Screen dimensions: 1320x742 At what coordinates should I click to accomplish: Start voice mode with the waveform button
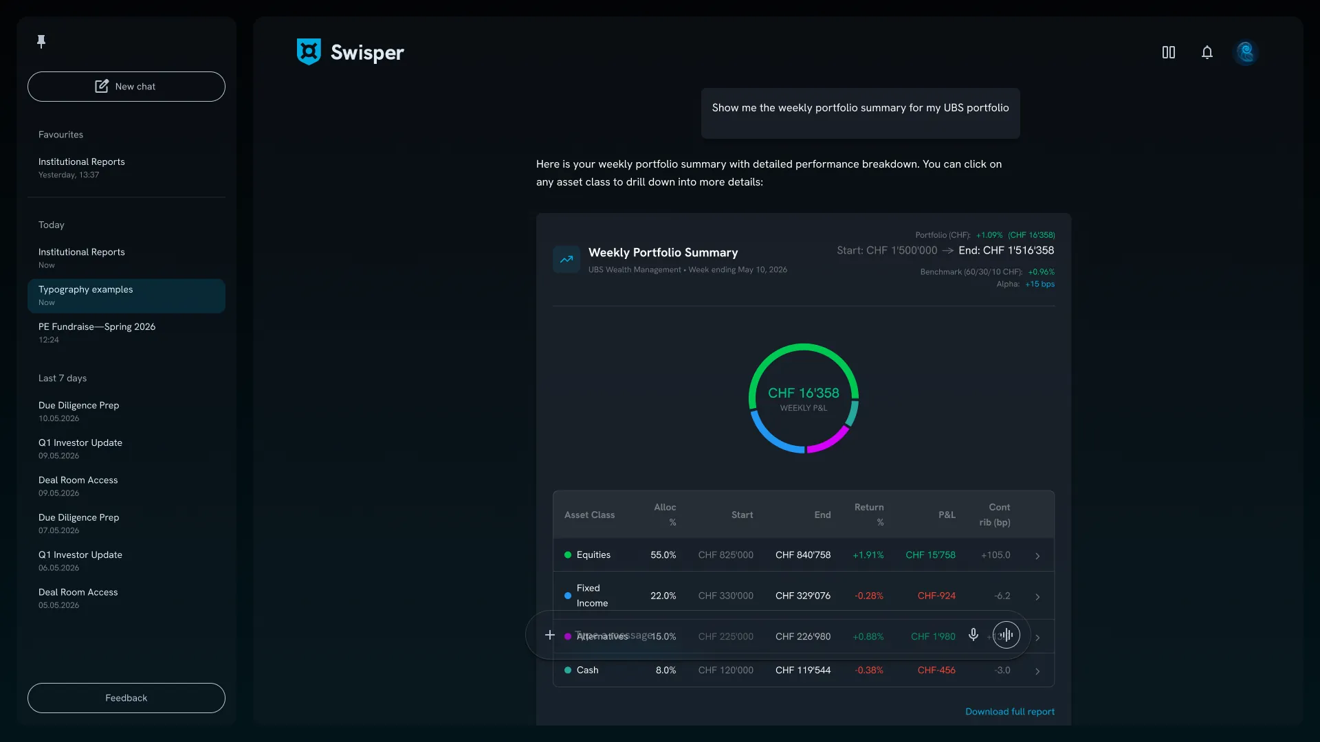pos(1006,635)
